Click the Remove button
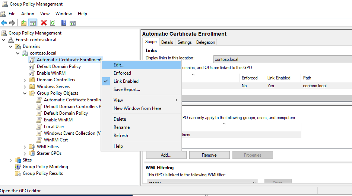Image resolution: width=352 pixels, height=196 pixels. pos(209,155)
